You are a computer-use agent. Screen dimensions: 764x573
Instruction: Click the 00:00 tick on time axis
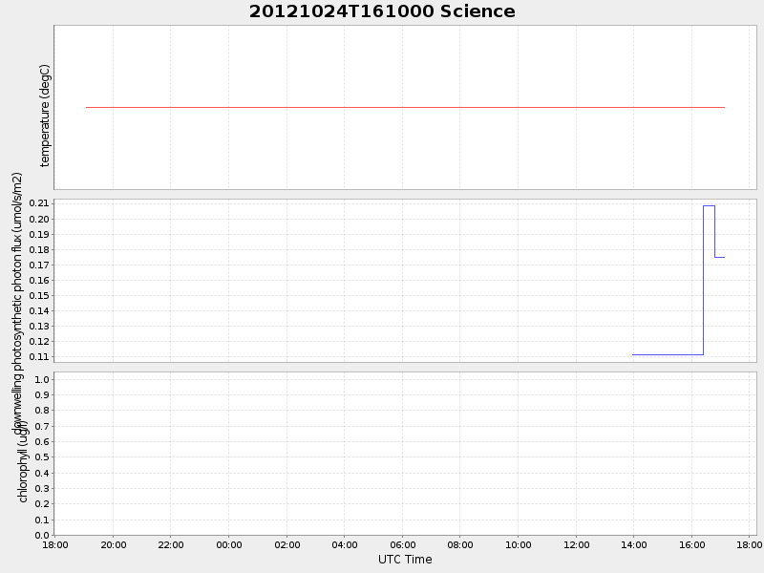tap(229, 544)
